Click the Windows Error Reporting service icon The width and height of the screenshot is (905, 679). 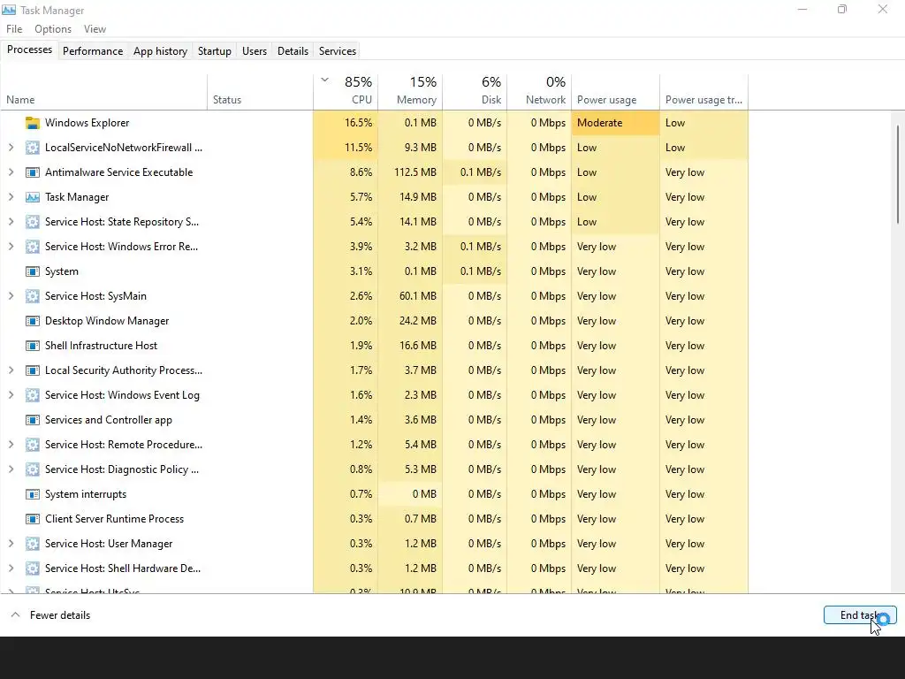pyautogui.click(x=33, y=248)
